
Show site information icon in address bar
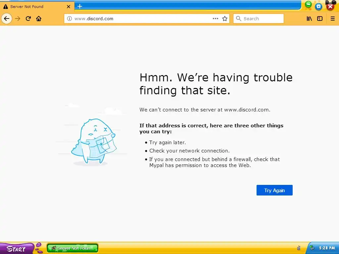point(70,19)
